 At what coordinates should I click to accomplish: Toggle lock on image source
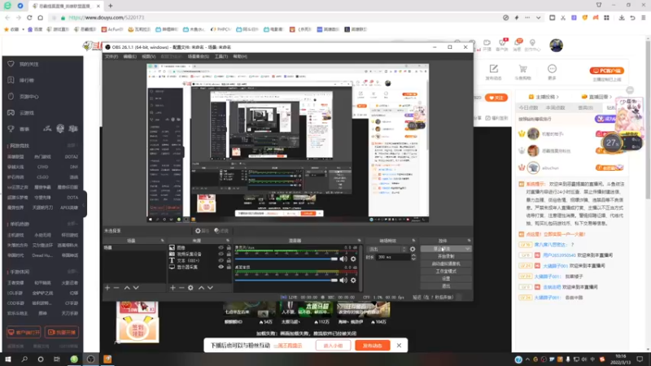[x=229, y=247]
